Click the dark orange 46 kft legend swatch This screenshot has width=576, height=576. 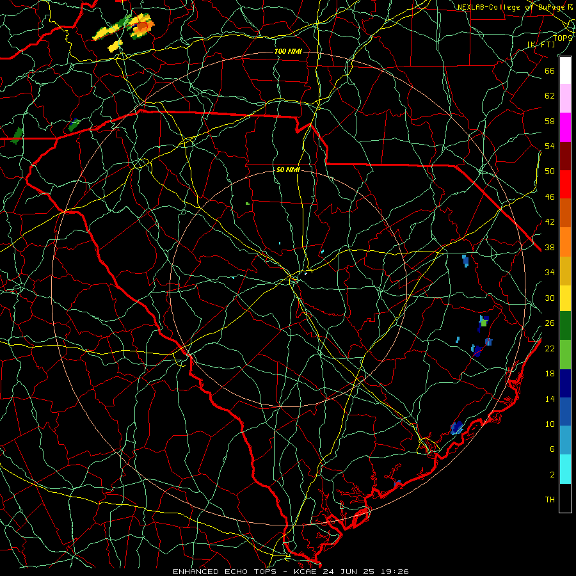click(565, 212)
